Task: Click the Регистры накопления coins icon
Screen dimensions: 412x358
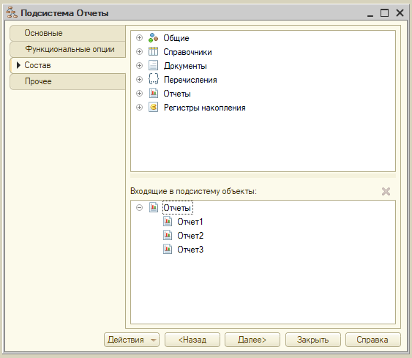Action: [x=153, y=107]
